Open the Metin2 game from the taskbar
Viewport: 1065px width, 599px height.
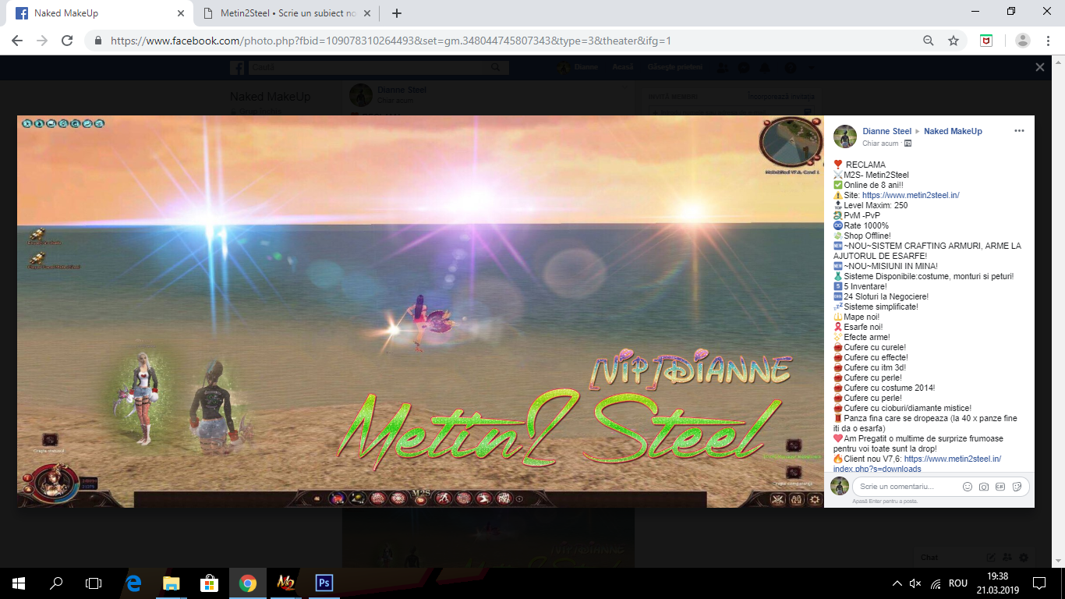(x=286, y=583)
